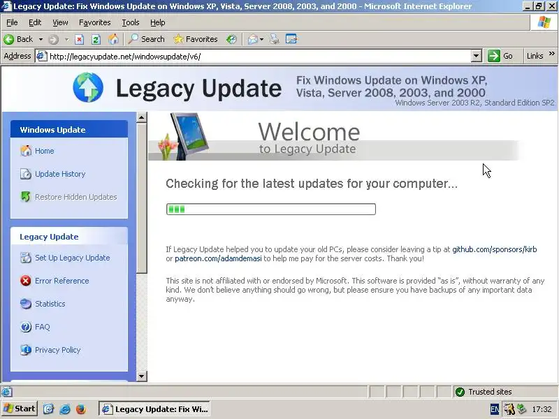Viewport: 559px width, 419px height.
Task: Open patreon.com/adamdemasi link
Action: tap(218, 258)
